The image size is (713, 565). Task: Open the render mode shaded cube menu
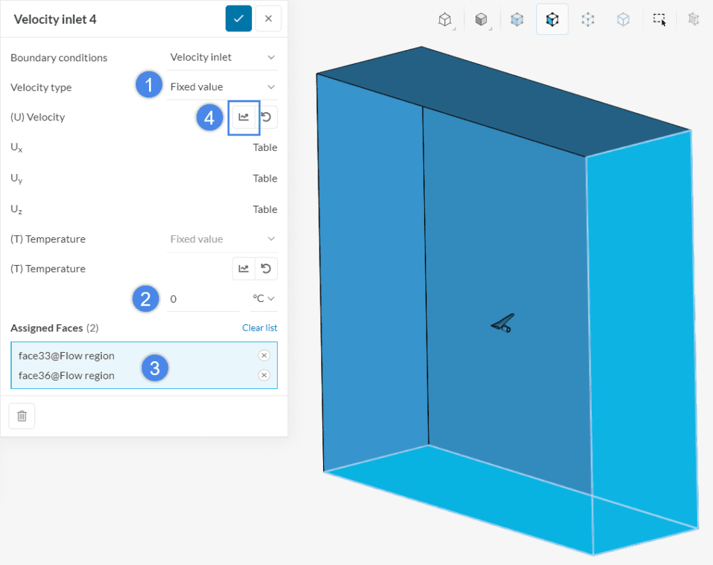[481, 20]
